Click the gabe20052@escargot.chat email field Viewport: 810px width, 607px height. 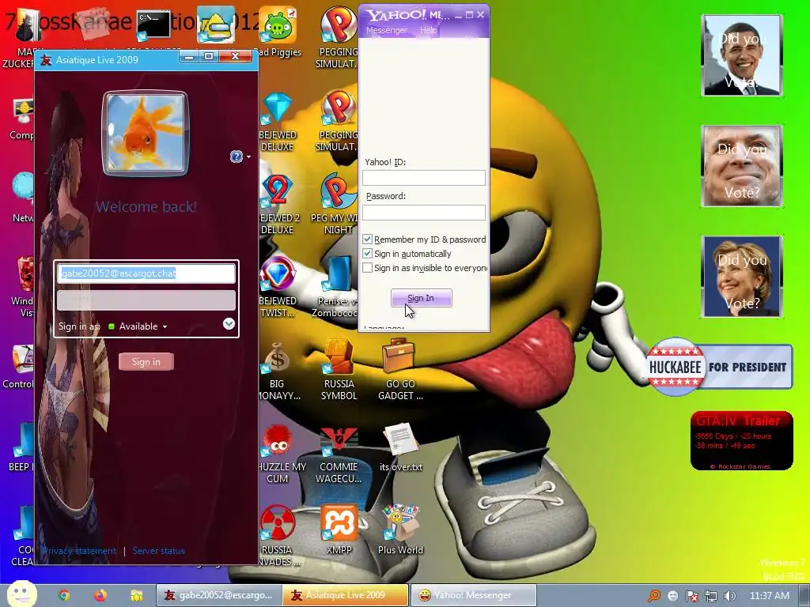click(146, 273)
